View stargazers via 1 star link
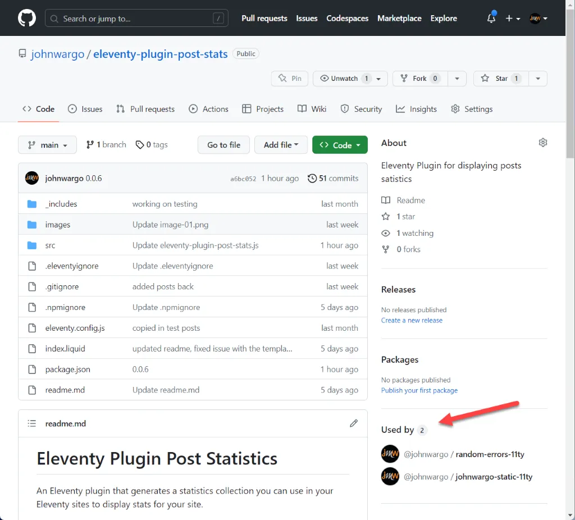This screenshot has height=520, width=575. coord(398,217)
